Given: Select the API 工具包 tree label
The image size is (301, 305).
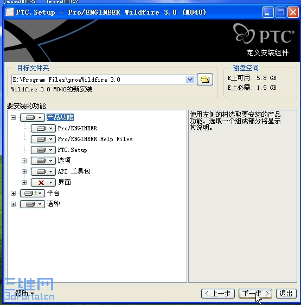Looking at the screenshot, I should coord(74,171).
